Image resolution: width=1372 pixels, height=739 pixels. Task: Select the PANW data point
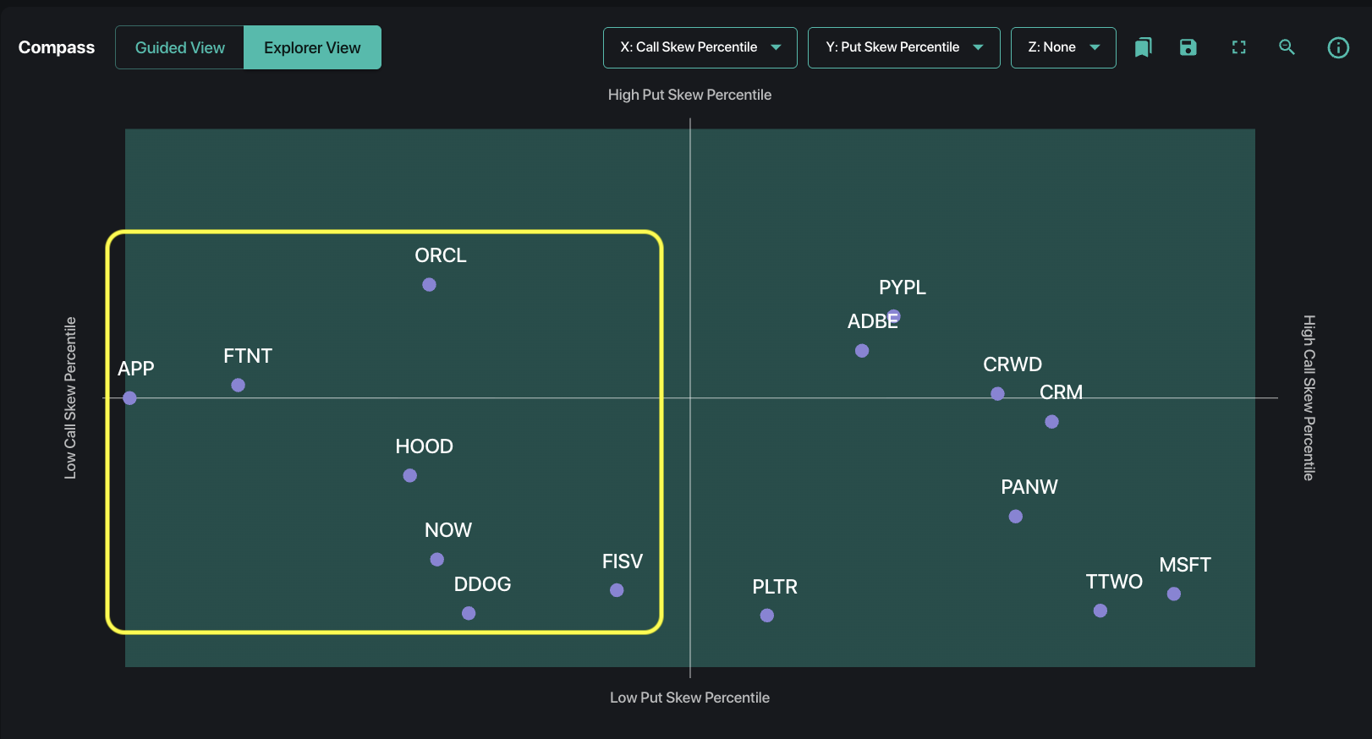tap(1015, 517)
